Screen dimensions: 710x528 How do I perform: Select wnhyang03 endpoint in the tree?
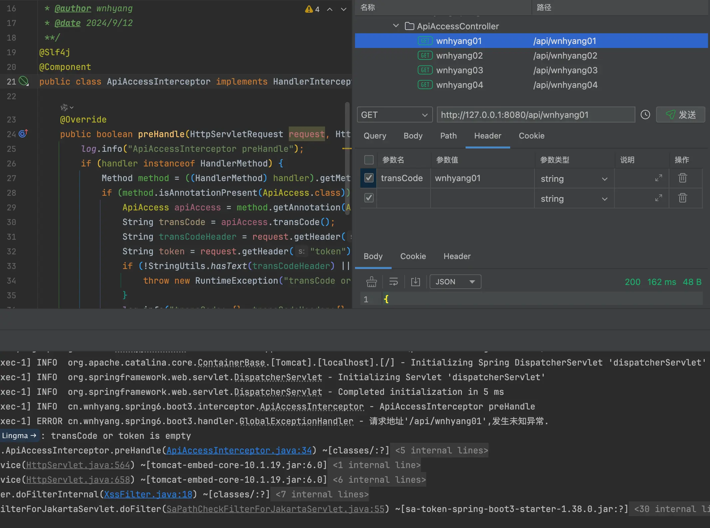click(x=531, y=70)
